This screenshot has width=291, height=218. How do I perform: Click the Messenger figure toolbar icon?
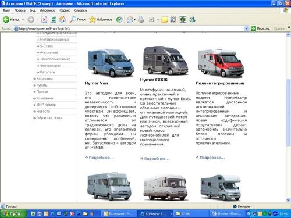pyautogui.click(x=192, y=19)
